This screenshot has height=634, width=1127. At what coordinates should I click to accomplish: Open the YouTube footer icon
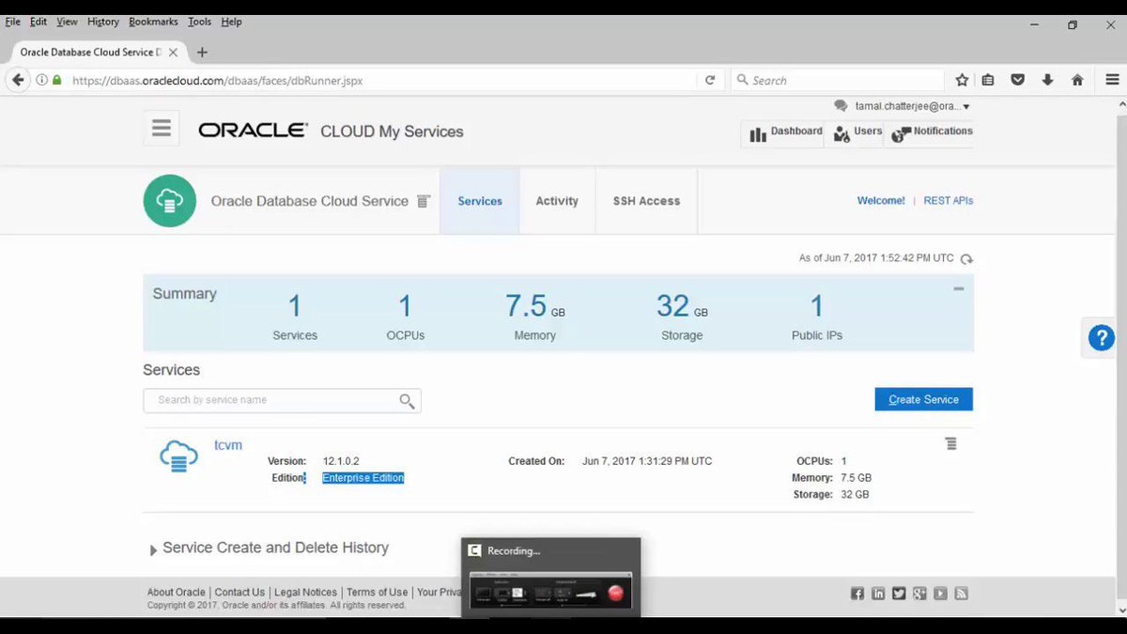(x=940, y=594)
